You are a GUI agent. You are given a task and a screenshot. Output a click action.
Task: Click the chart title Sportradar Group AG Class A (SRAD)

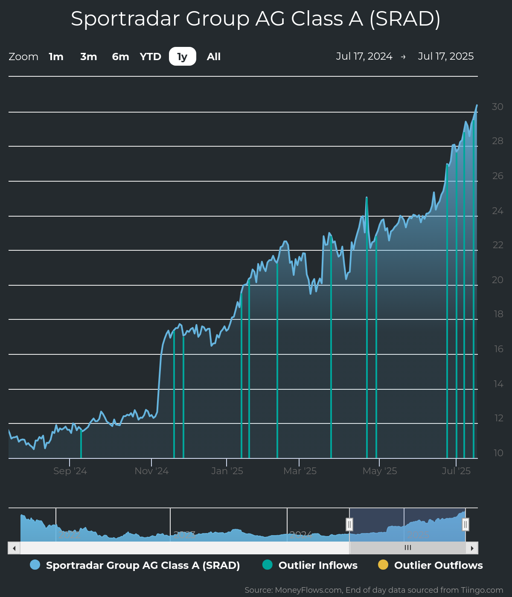pos(256,19)
